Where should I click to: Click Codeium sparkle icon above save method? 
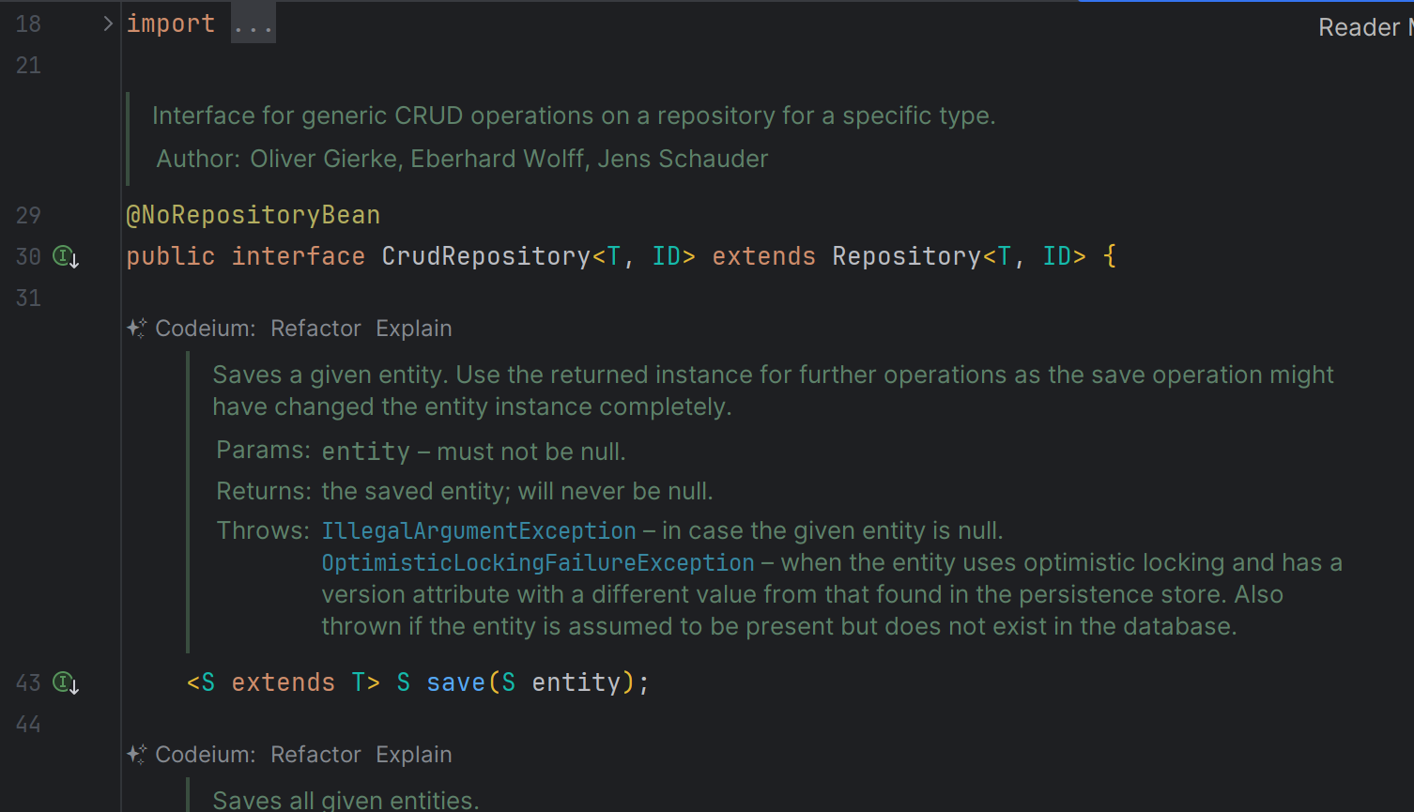pyautogui.click(x=137, y=329)
